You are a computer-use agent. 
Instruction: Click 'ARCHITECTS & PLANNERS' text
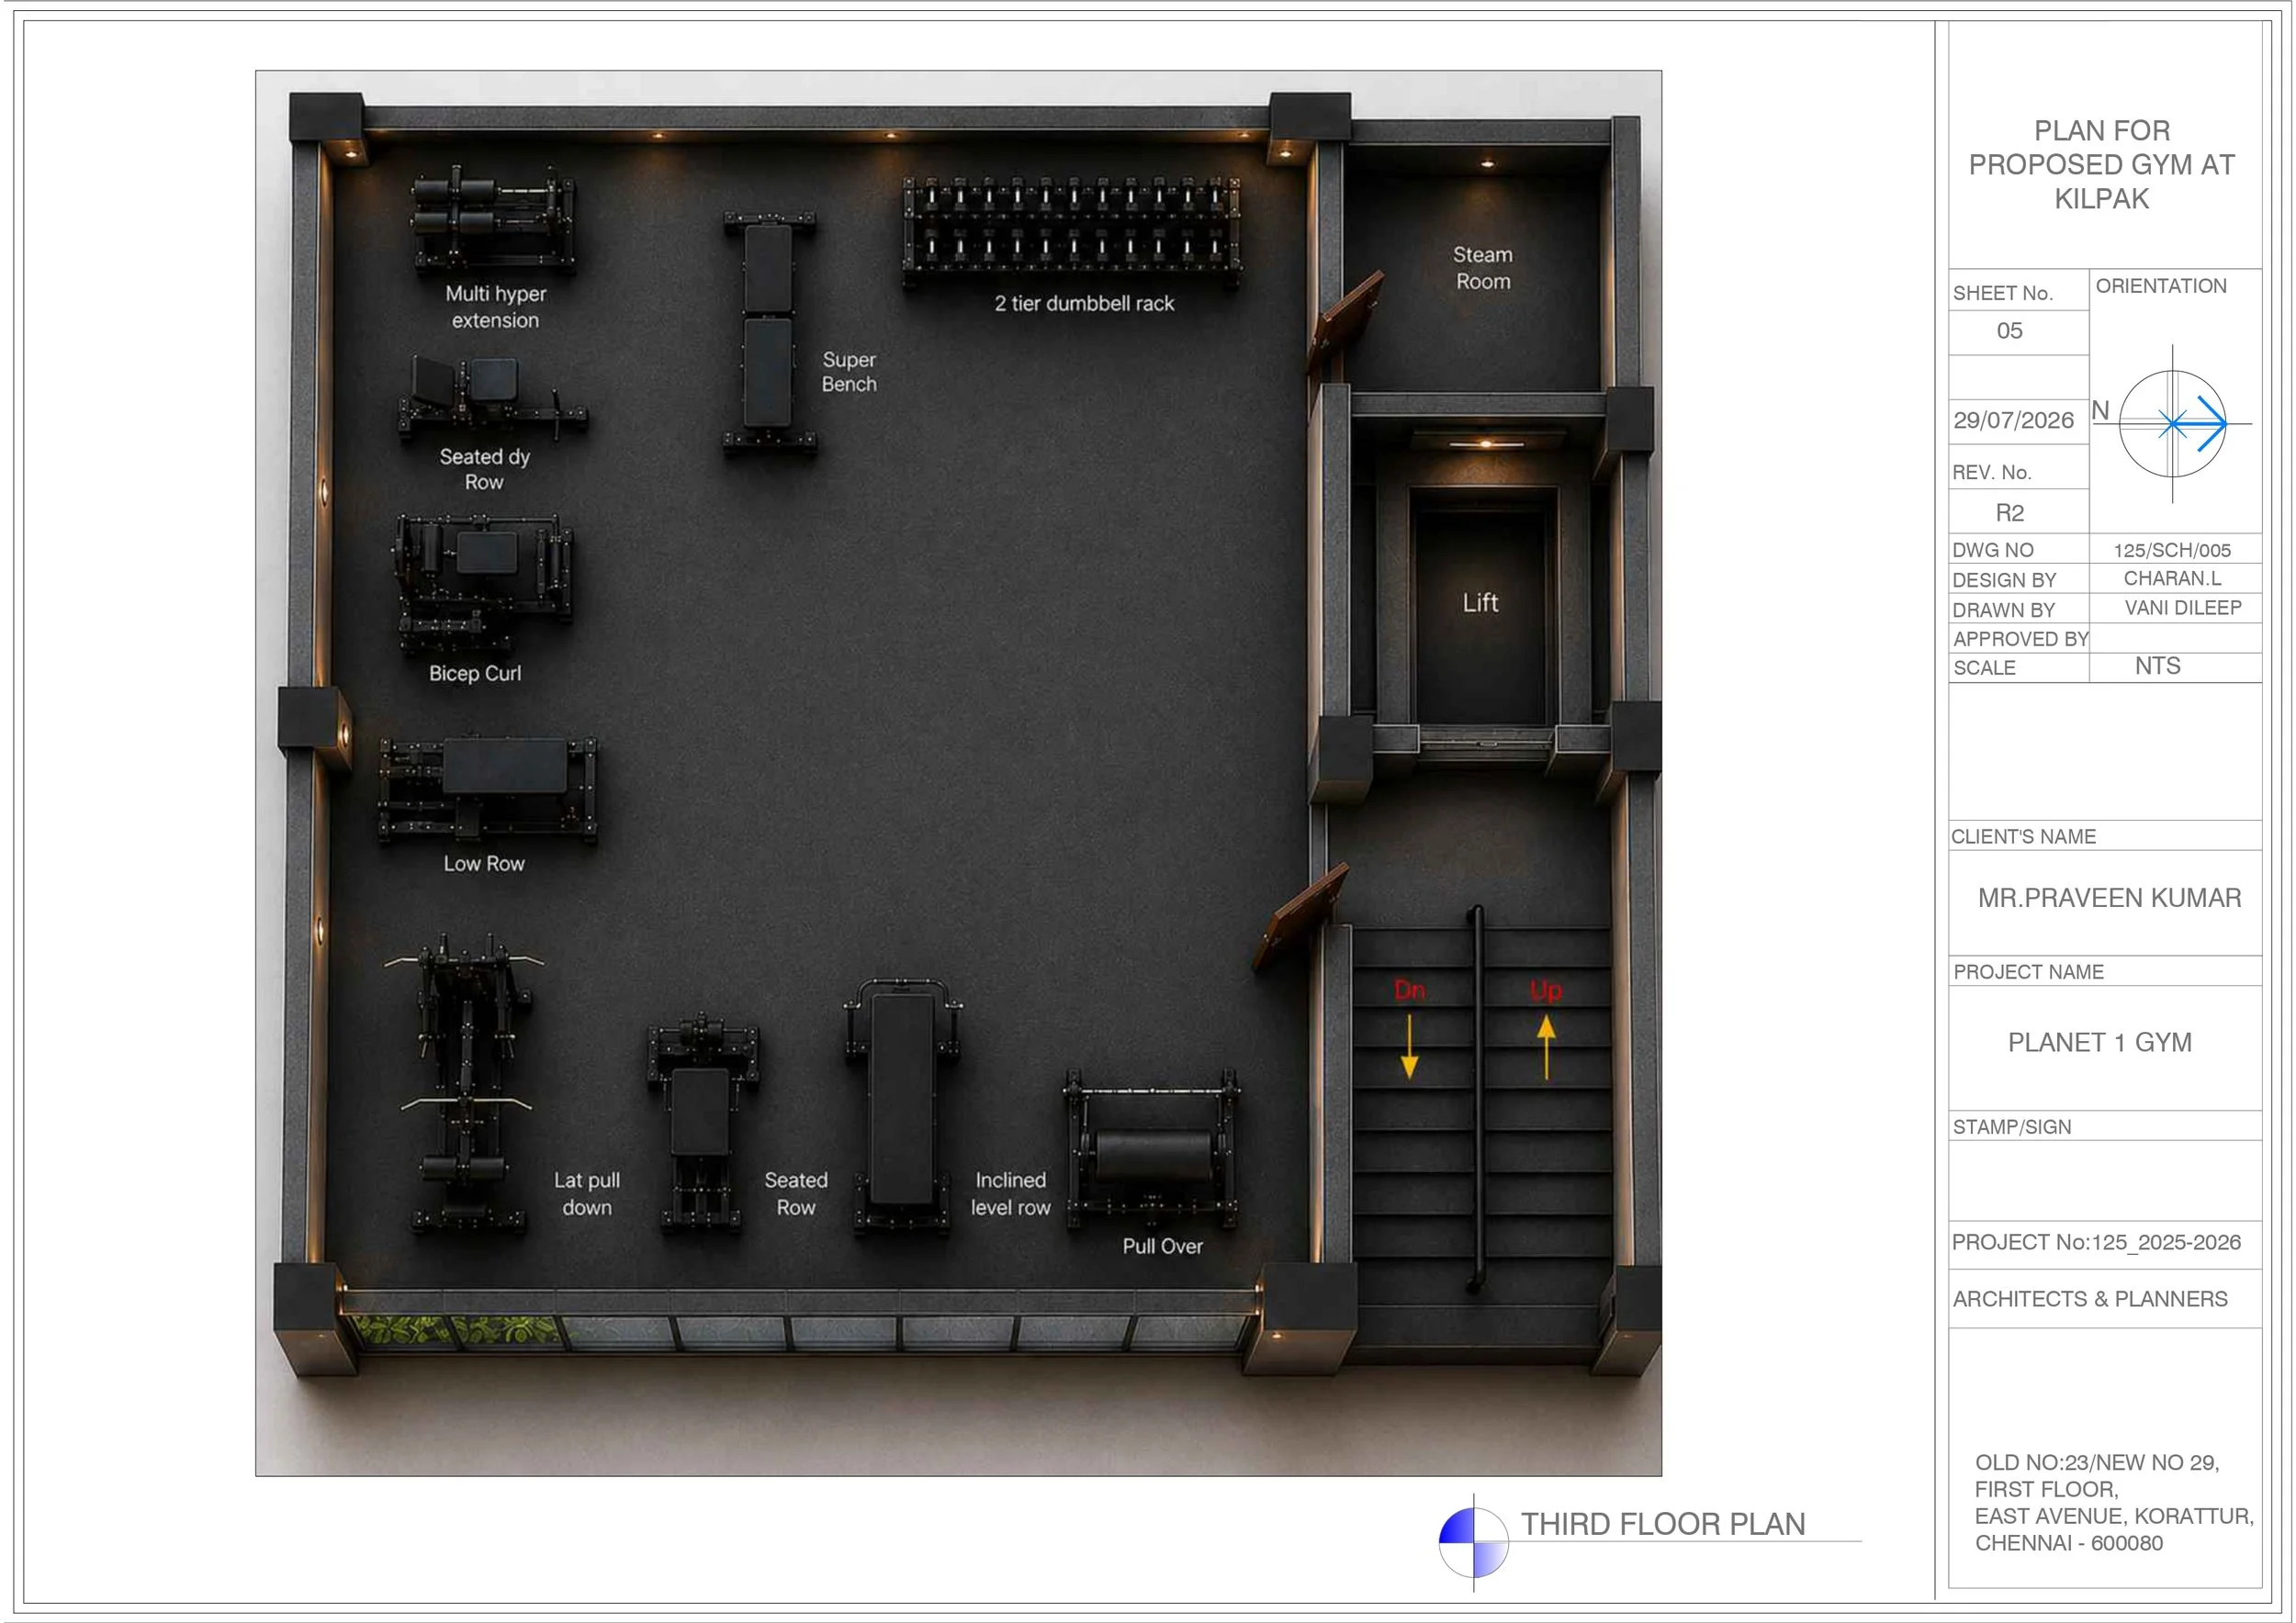pyautogui.click(x=2090, y=1299)
